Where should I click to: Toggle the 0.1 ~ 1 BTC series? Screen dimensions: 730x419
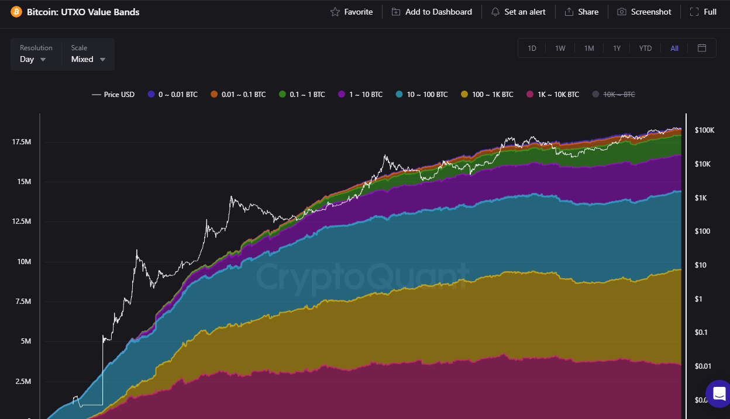point(302,94)
